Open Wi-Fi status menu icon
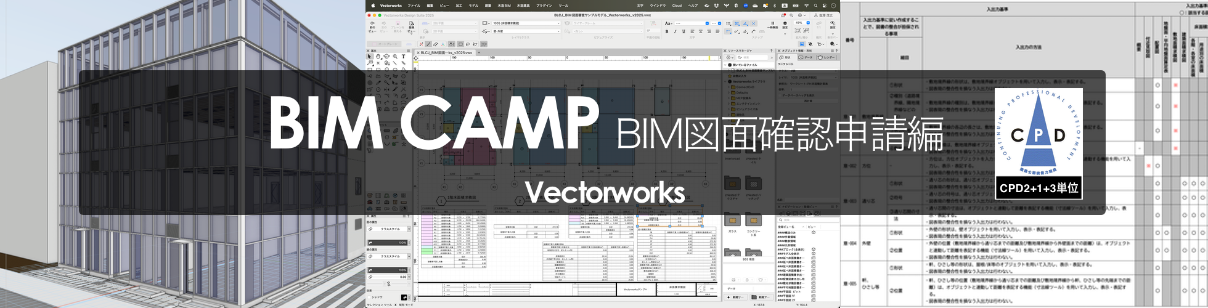This screenshot has height=308, width=1208. point(806,6)
